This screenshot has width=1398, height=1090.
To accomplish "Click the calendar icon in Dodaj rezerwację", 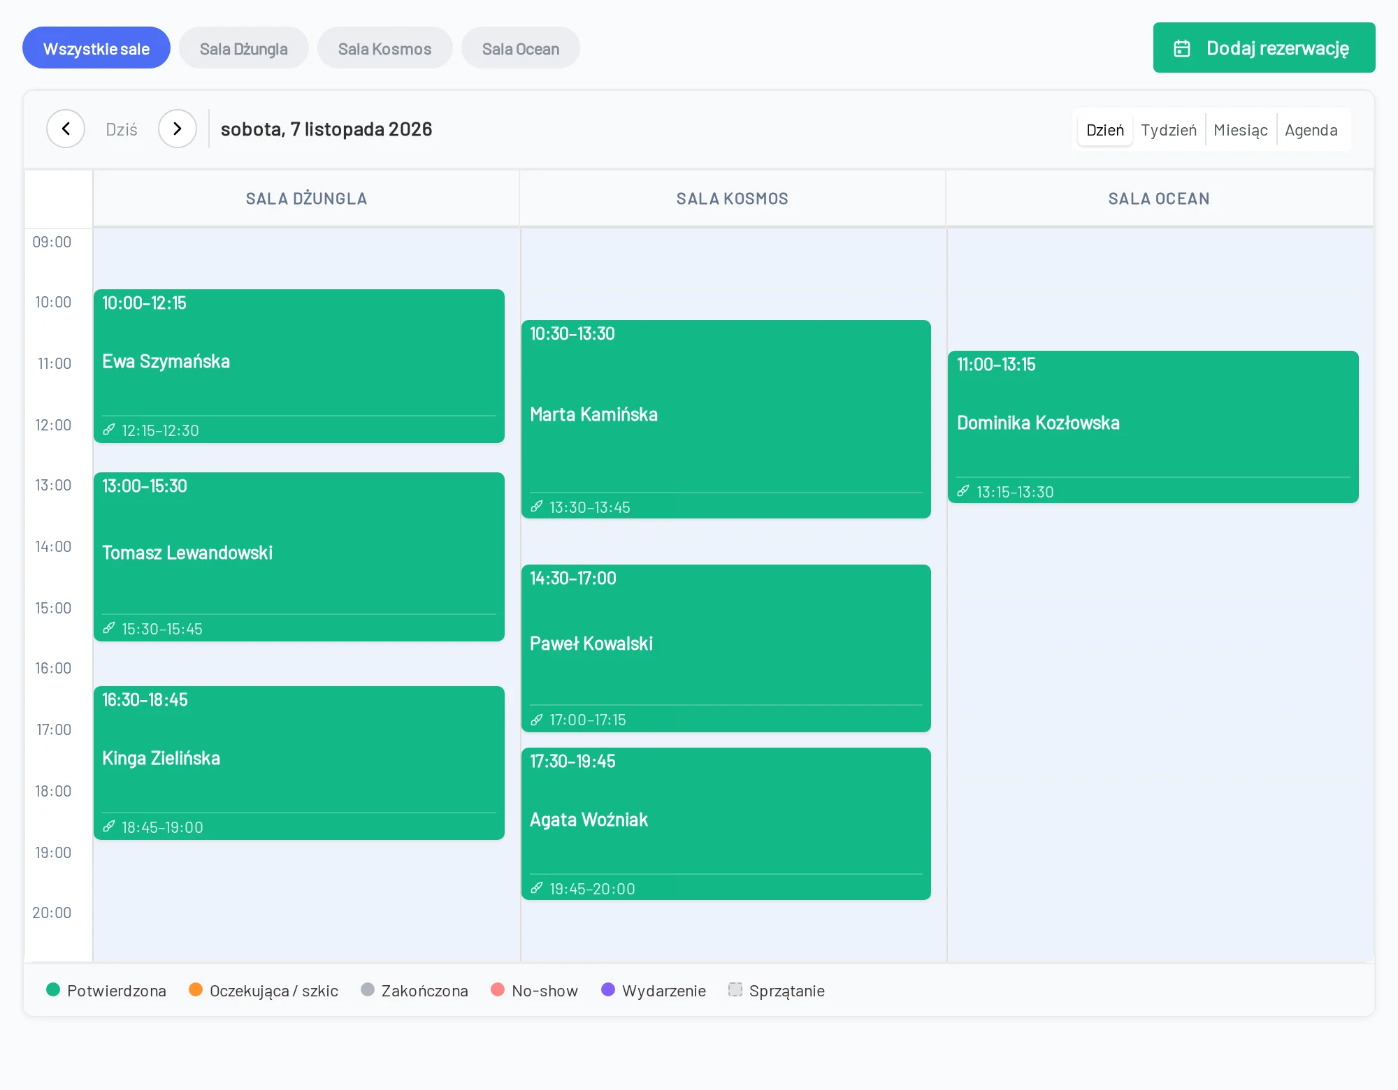I will tap(1182, 48).
